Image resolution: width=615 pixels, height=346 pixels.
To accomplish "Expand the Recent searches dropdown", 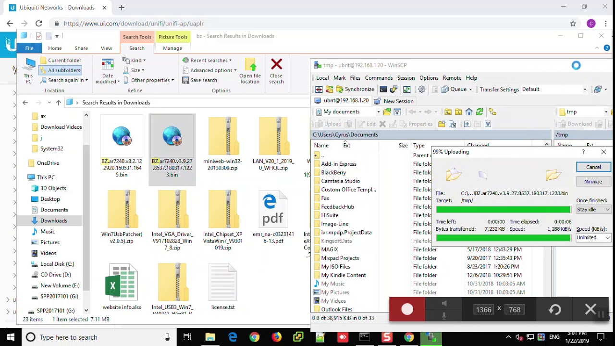I will [x=207, y=61].
